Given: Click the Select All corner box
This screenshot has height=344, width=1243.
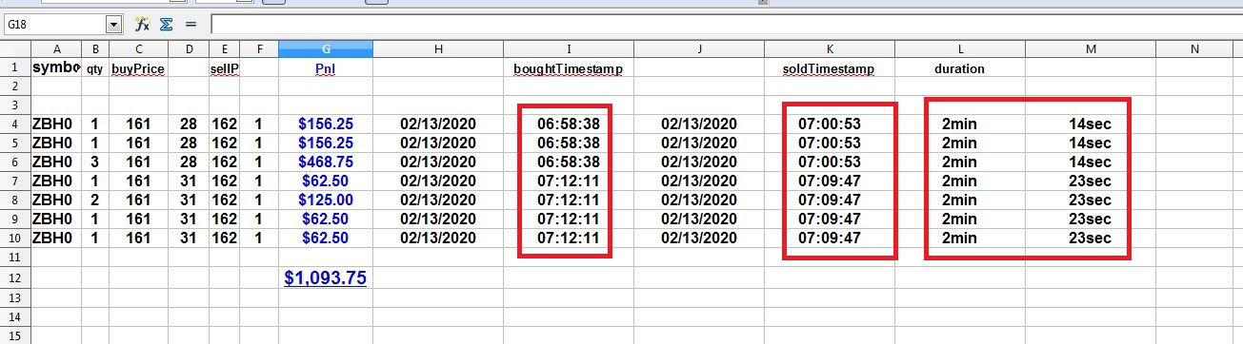Looking at the screenshot, I should (15, 48).
